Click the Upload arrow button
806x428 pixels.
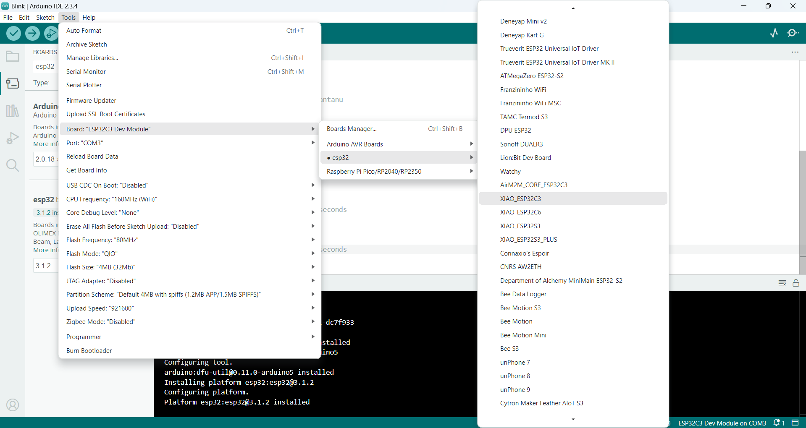click(x=32, y=33)
